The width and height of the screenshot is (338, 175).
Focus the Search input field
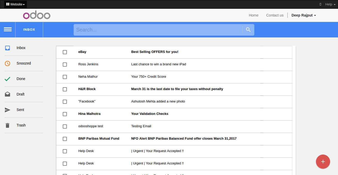coord(158,30)
